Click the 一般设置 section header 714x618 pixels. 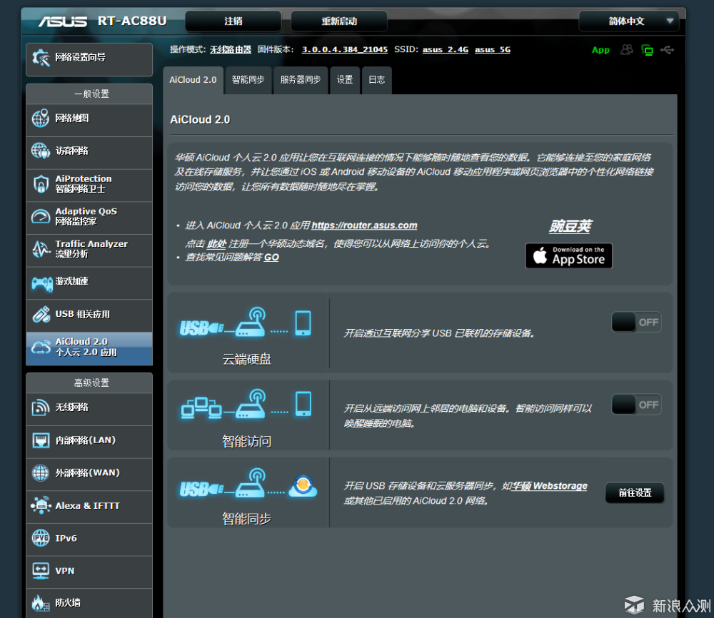tap(89, 93)
